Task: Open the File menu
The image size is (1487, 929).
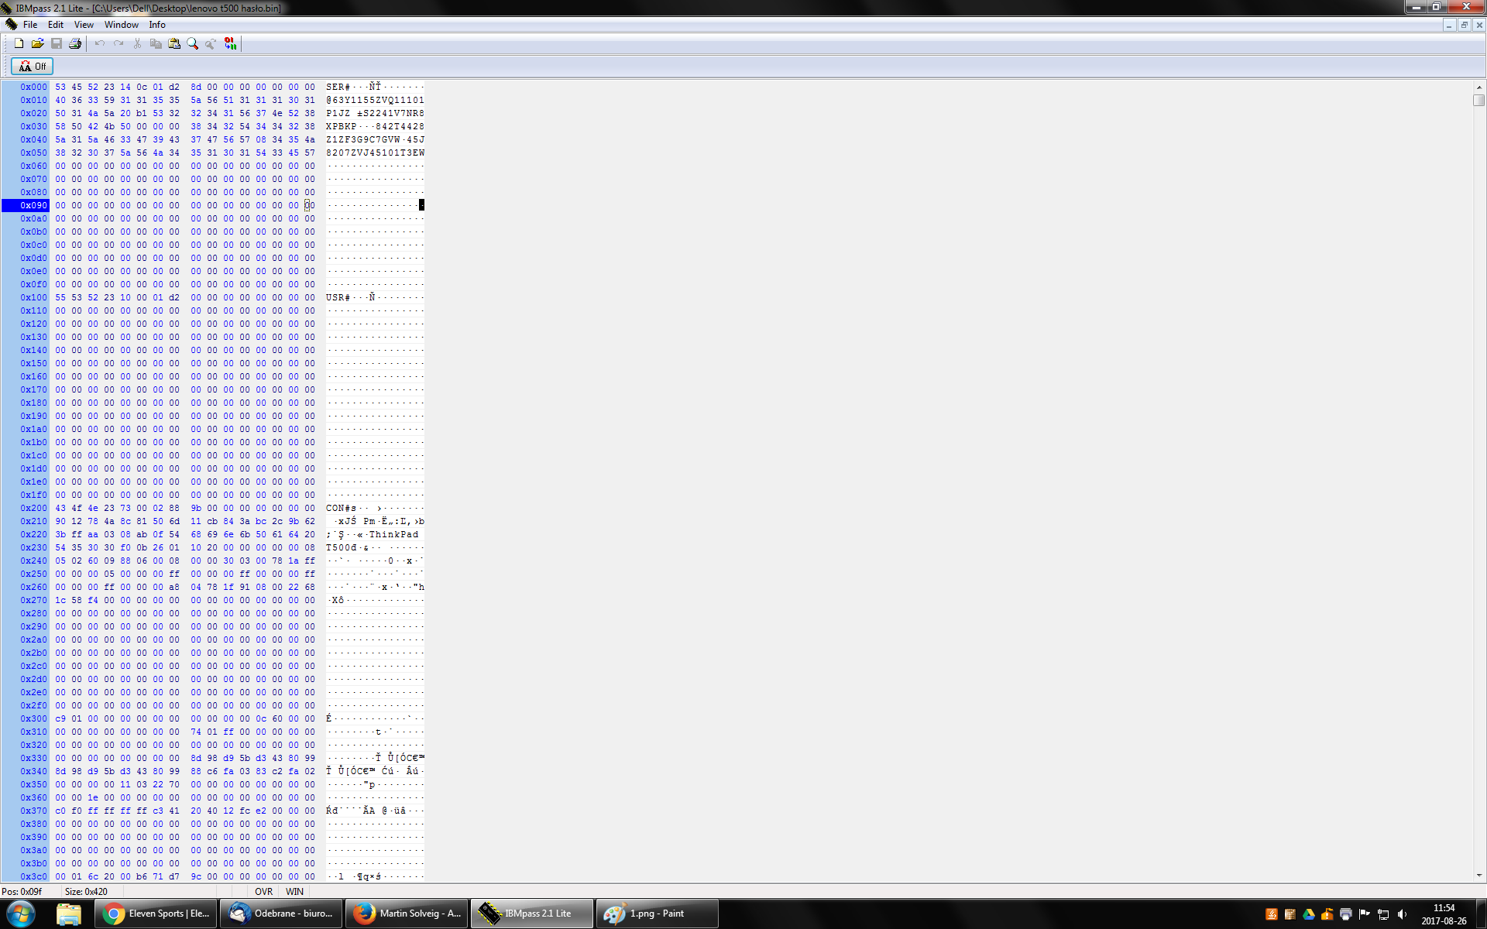Action: [30, 25]
